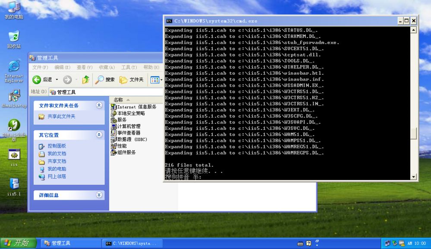Image resolution: width=431 pixels, height=249 pixels.
Task: Select the iis batch file icon
Action: 14,158
